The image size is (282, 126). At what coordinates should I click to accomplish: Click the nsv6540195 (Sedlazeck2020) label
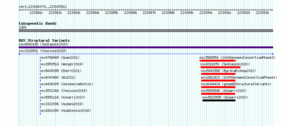(44, 44)
